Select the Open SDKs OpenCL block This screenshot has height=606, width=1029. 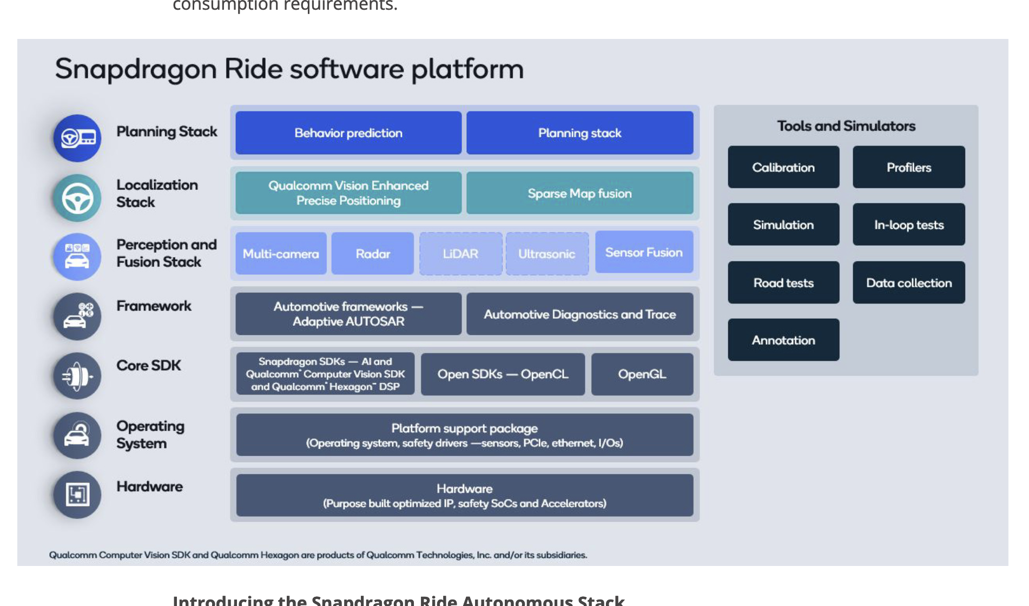[x=503, y=374]
